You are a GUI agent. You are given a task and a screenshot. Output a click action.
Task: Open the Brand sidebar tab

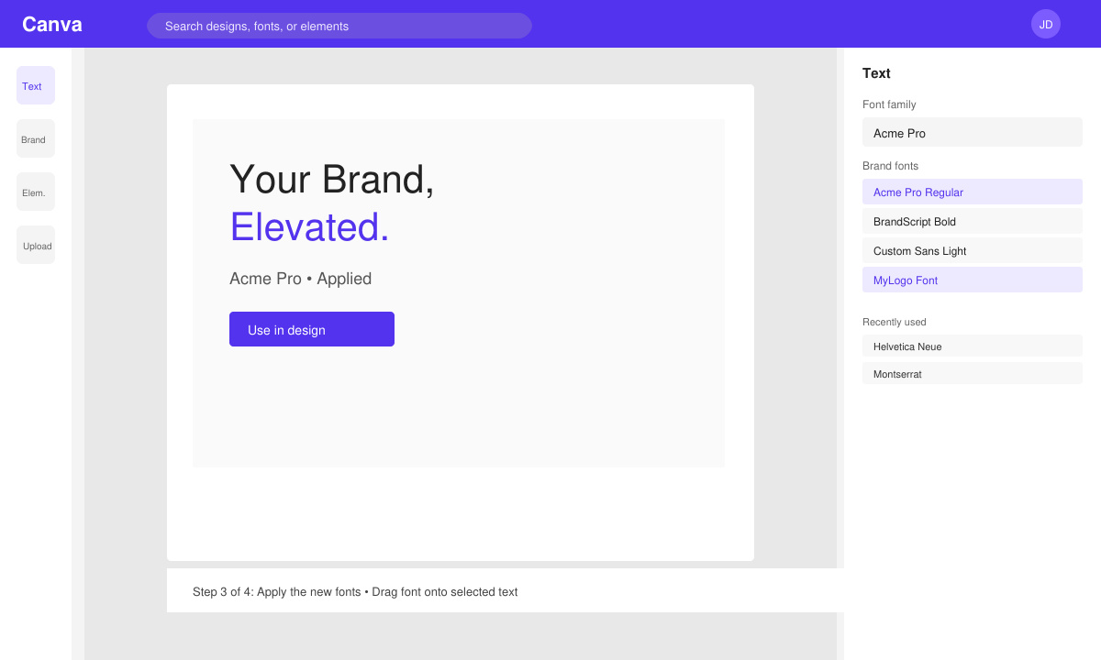tap(36, 138)
